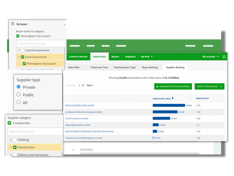Open WATES CONSTRUCTION LIMITED supplier
Image resolution: width=234 pixels, height=176 pixels.
coord(80,106)
